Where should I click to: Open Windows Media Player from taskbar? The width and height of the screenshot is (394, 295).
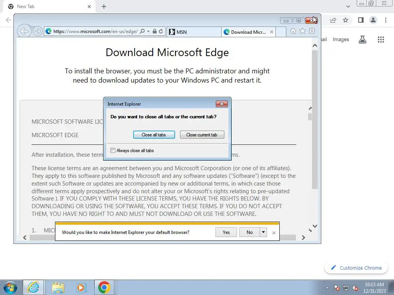pyautogui.click(x=81, y=287)
